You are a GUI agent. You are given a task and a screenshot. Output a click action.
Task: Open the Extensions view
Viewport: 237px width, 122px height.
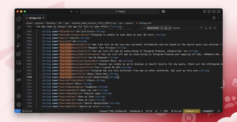[x=19, y=54]
